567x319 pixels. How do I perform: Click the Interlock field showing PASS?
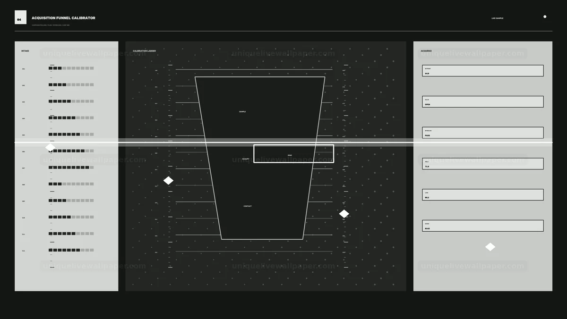pyautogui.click(x=483, y=133)
